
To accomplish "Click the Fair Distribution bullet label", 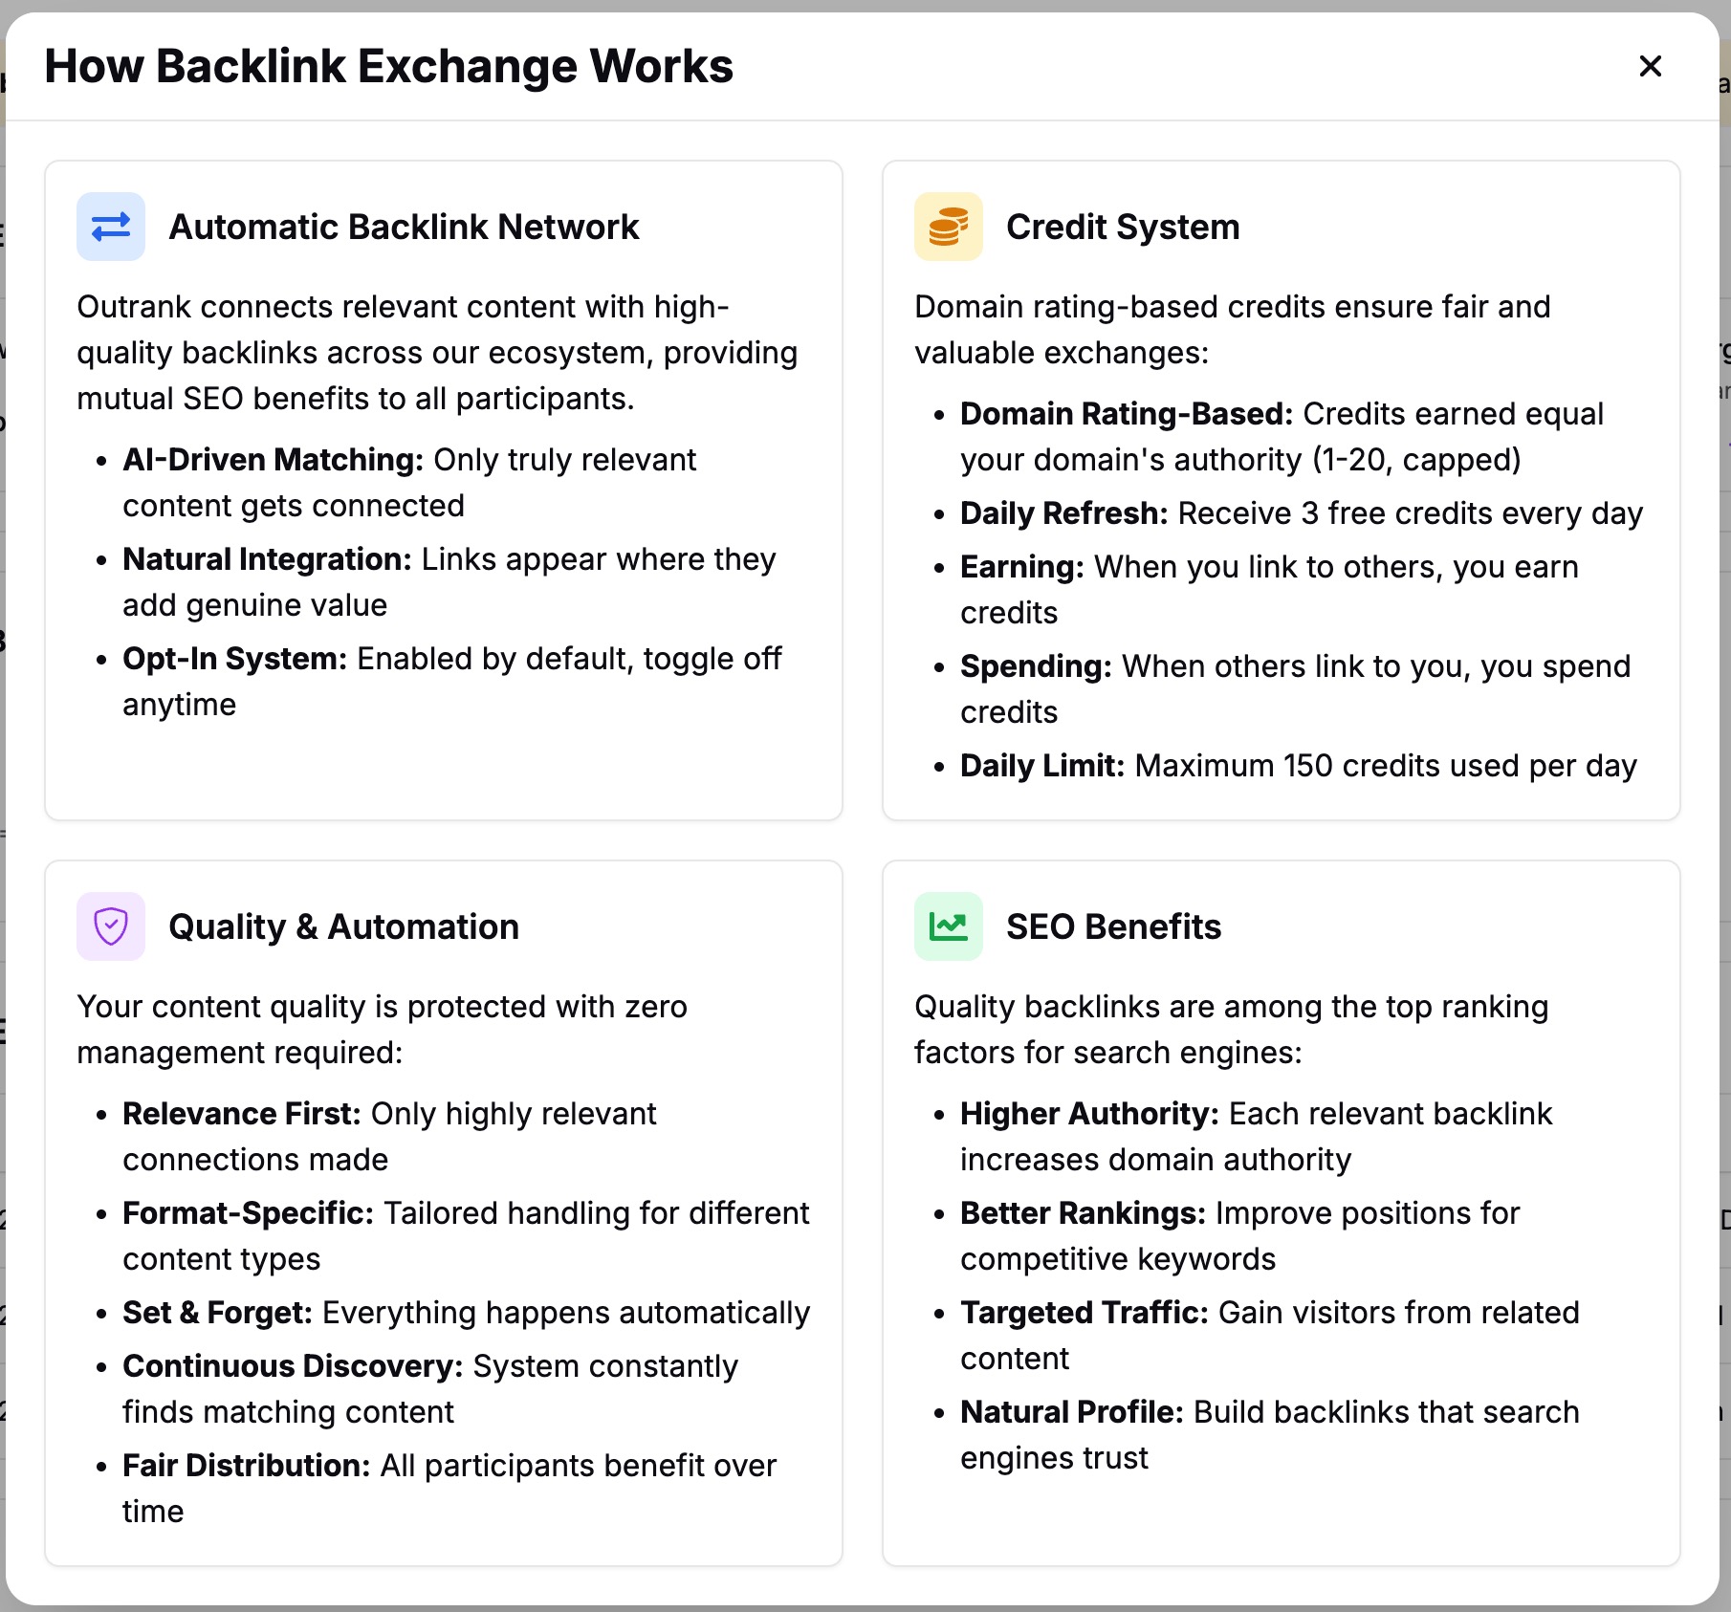I will coord(246,1466).
